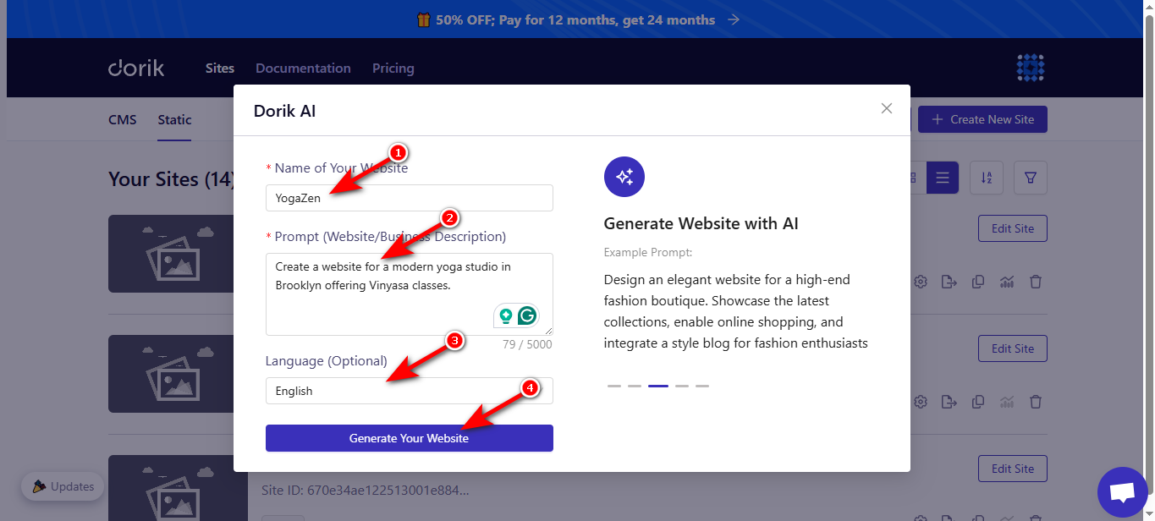Screen dimensions: 1155x521
Task: Open the apps grid icon top-right
Action: [1030, 68]
